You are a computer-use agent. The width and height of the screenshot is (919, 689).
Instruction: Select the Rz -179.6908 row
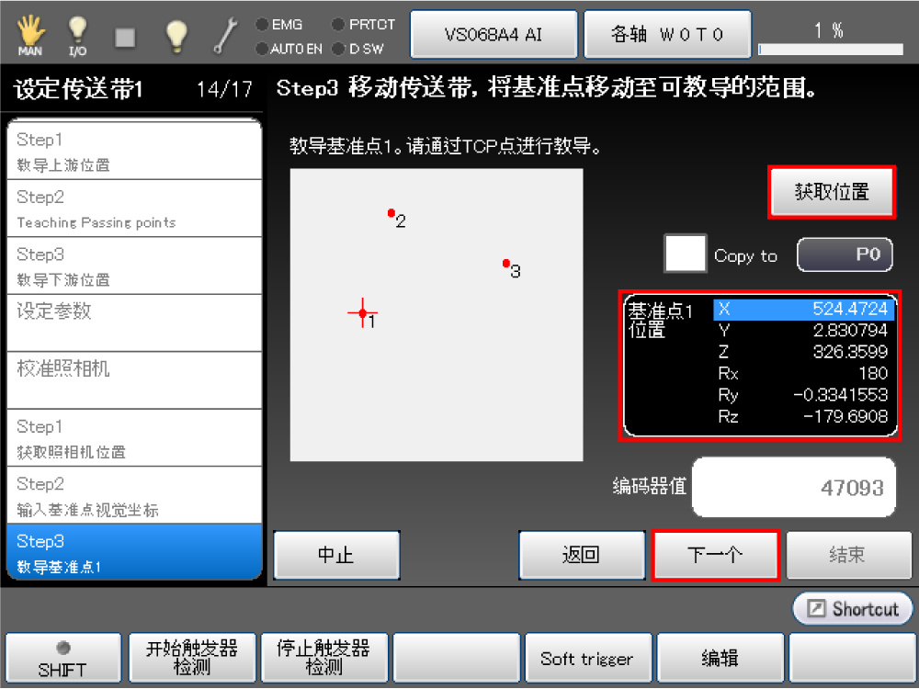pyautogui.click(x=803, y=417)
